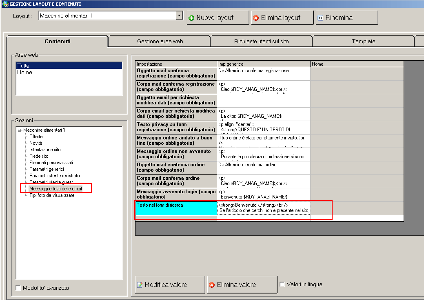Click the green plus icon on Nuovo layout

click(191, 18)
